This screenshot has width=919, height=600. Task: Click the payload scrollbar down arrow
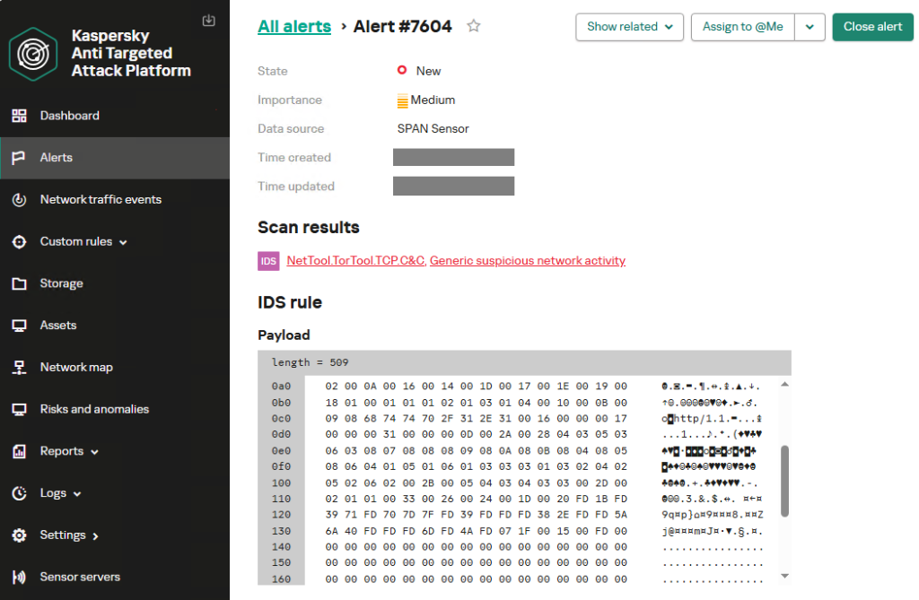[784, 577]
